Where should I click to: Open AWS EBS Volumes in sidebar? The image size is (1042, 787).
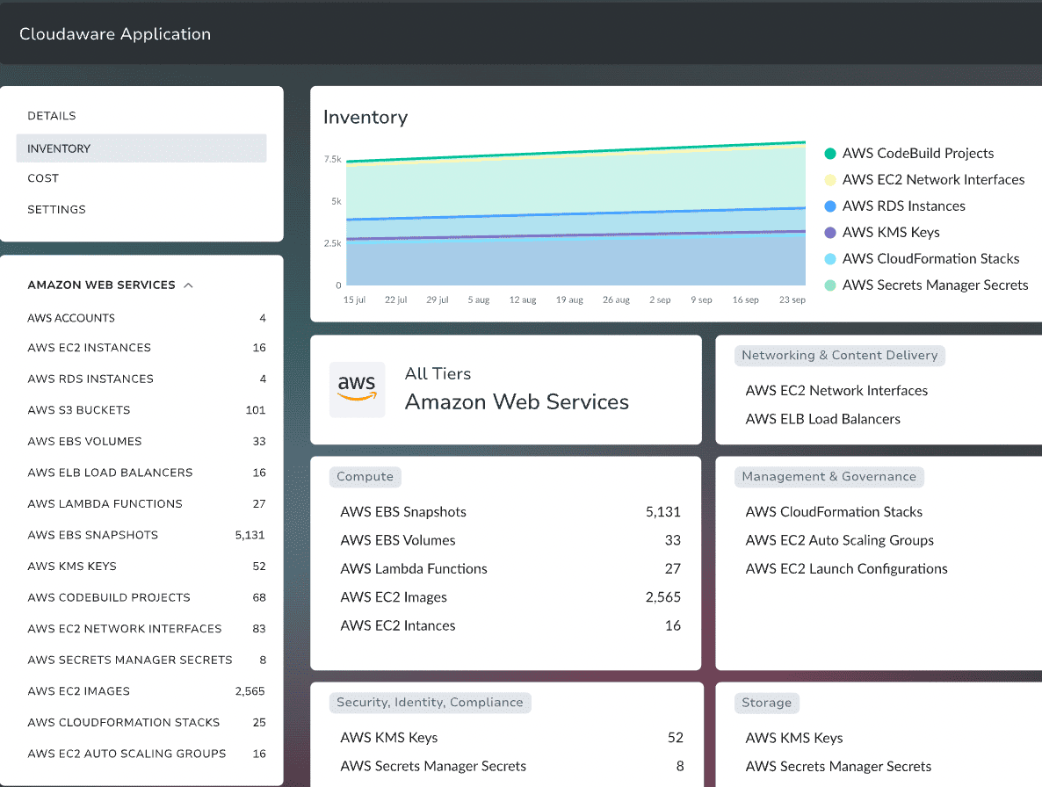tap(84, 441)
